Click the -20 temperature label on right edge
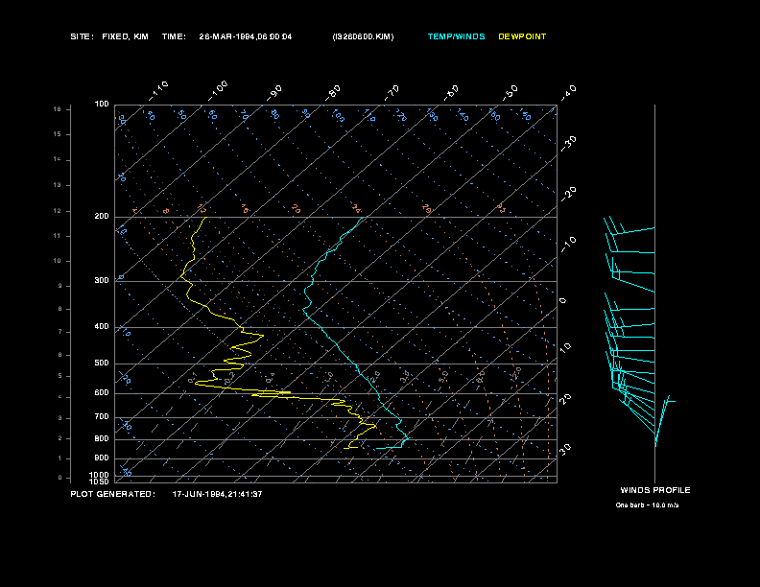The image size is (760, 587). [568, 194]
